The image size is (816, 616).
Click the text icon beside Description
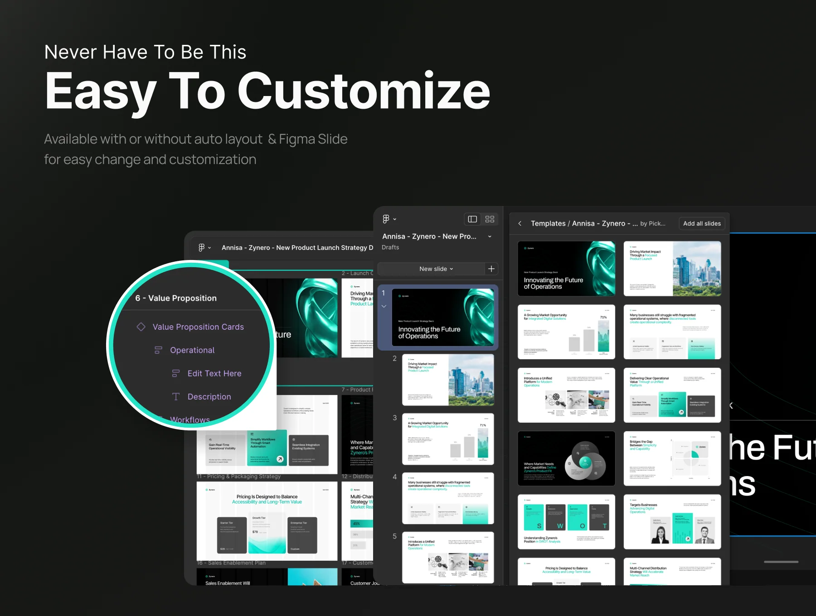[176, 397]
